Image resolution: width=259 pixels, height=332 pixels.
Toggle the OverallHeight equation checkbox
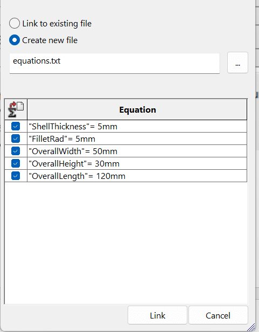(16, 163)
